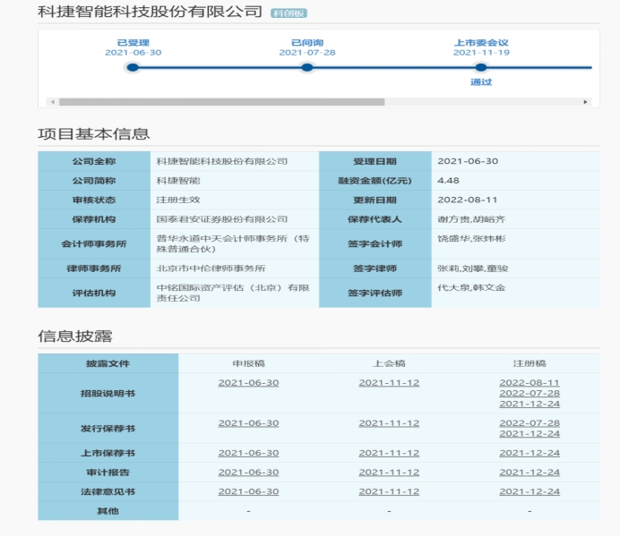Click the 其他 row label
620x537 pixels.
coord(108,511)
